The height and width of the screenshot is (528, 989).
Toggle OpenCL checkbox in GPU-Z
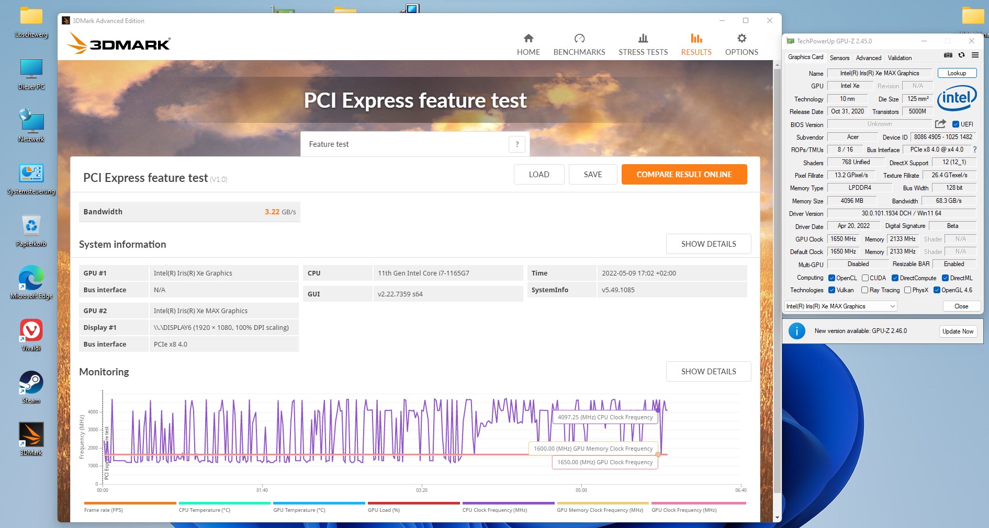832,278
